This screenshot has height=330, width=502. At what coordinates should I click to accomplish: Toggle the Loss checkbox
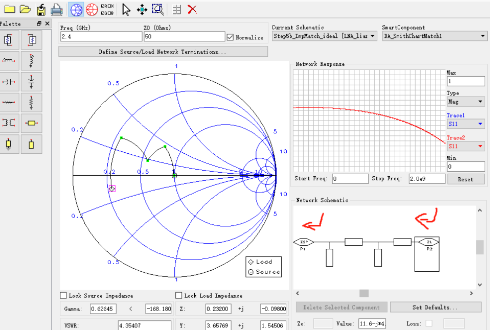429,323
